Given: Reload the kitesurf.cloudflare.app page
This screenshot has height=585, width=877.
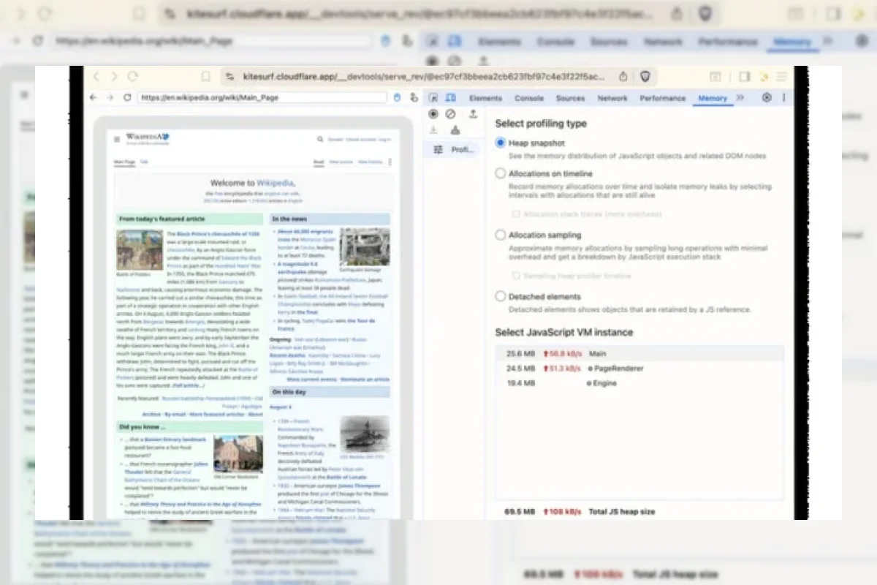Looking at the screenshot, I should [133, 76].
